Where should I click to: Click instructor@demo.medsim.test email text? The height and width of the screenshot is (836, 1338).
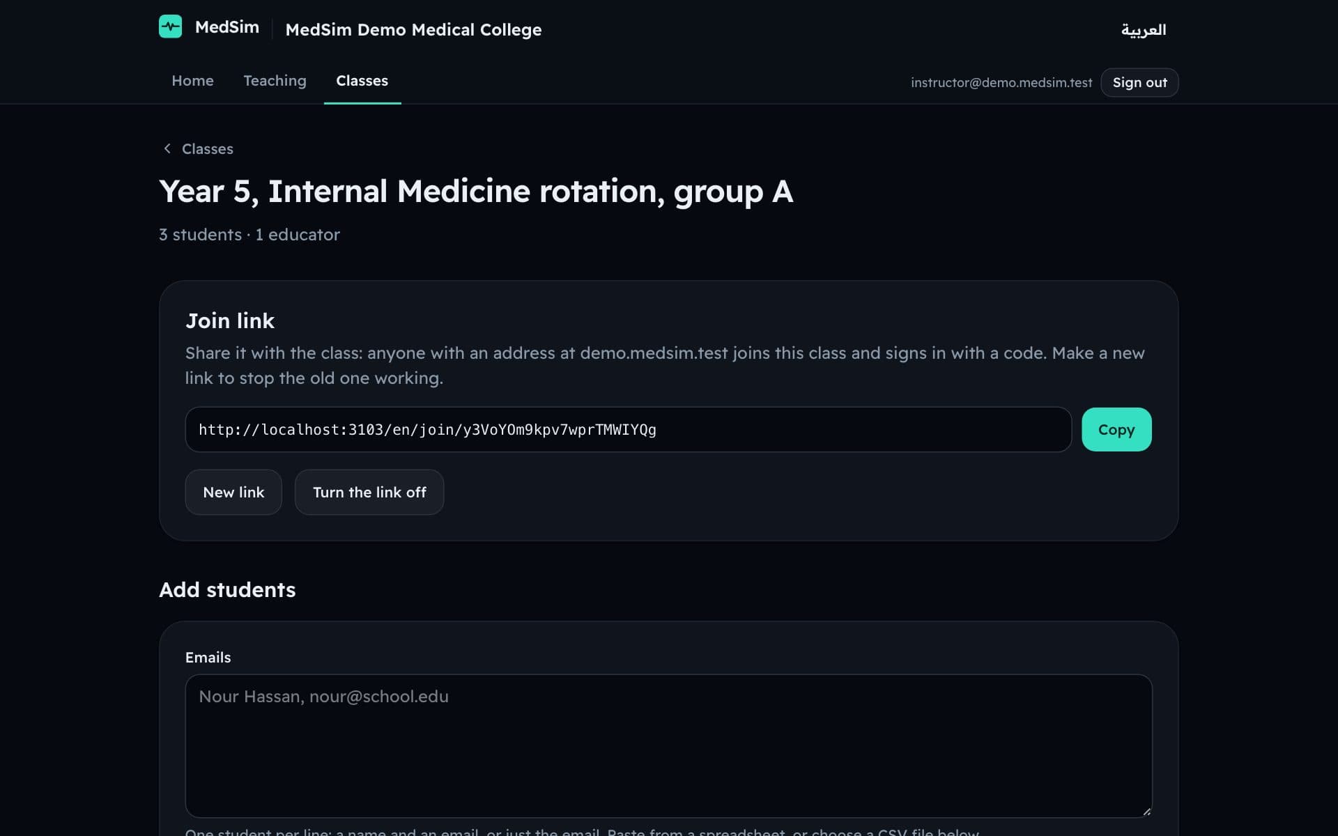[1001, 83]
